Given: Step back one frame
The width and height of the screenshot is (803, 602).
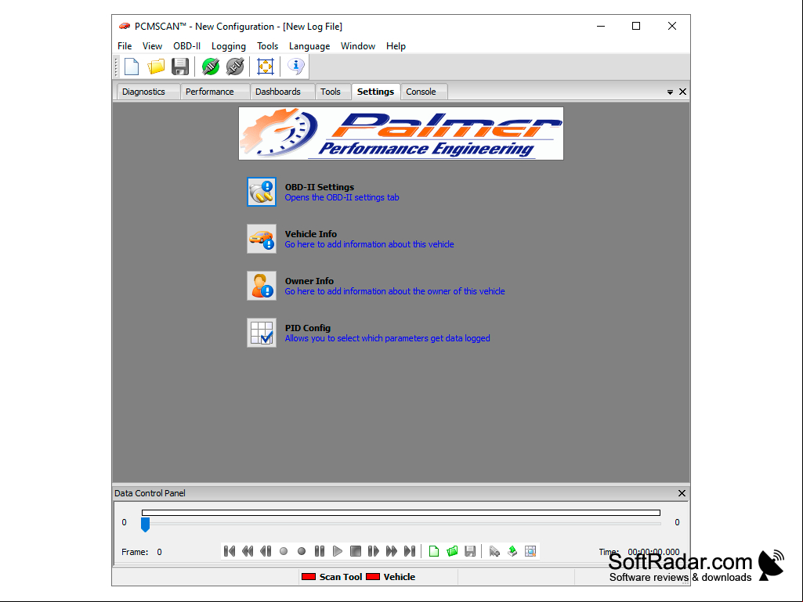Looking at the screenshot, I should click(x=266, y=551).
